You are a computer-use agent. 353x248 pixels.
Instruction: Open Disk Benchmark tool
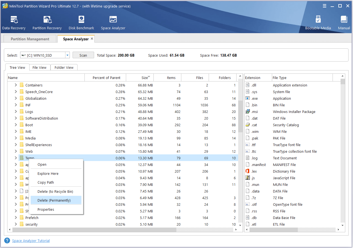81,23
